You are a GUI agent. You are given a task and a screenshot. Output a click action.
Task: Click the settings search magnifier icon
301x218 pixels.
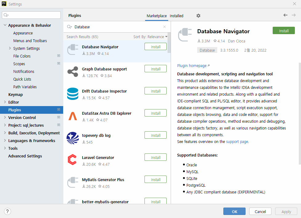(x=6, y=15)
